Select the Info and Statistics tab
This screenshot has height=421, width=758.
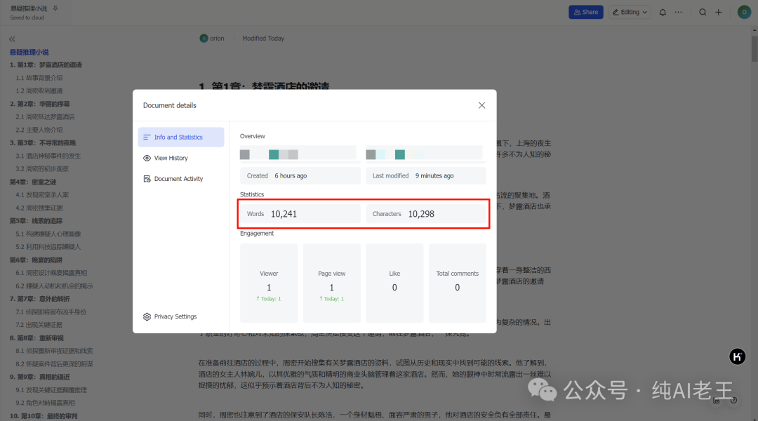pyautogui.click(x=181, y=138)
